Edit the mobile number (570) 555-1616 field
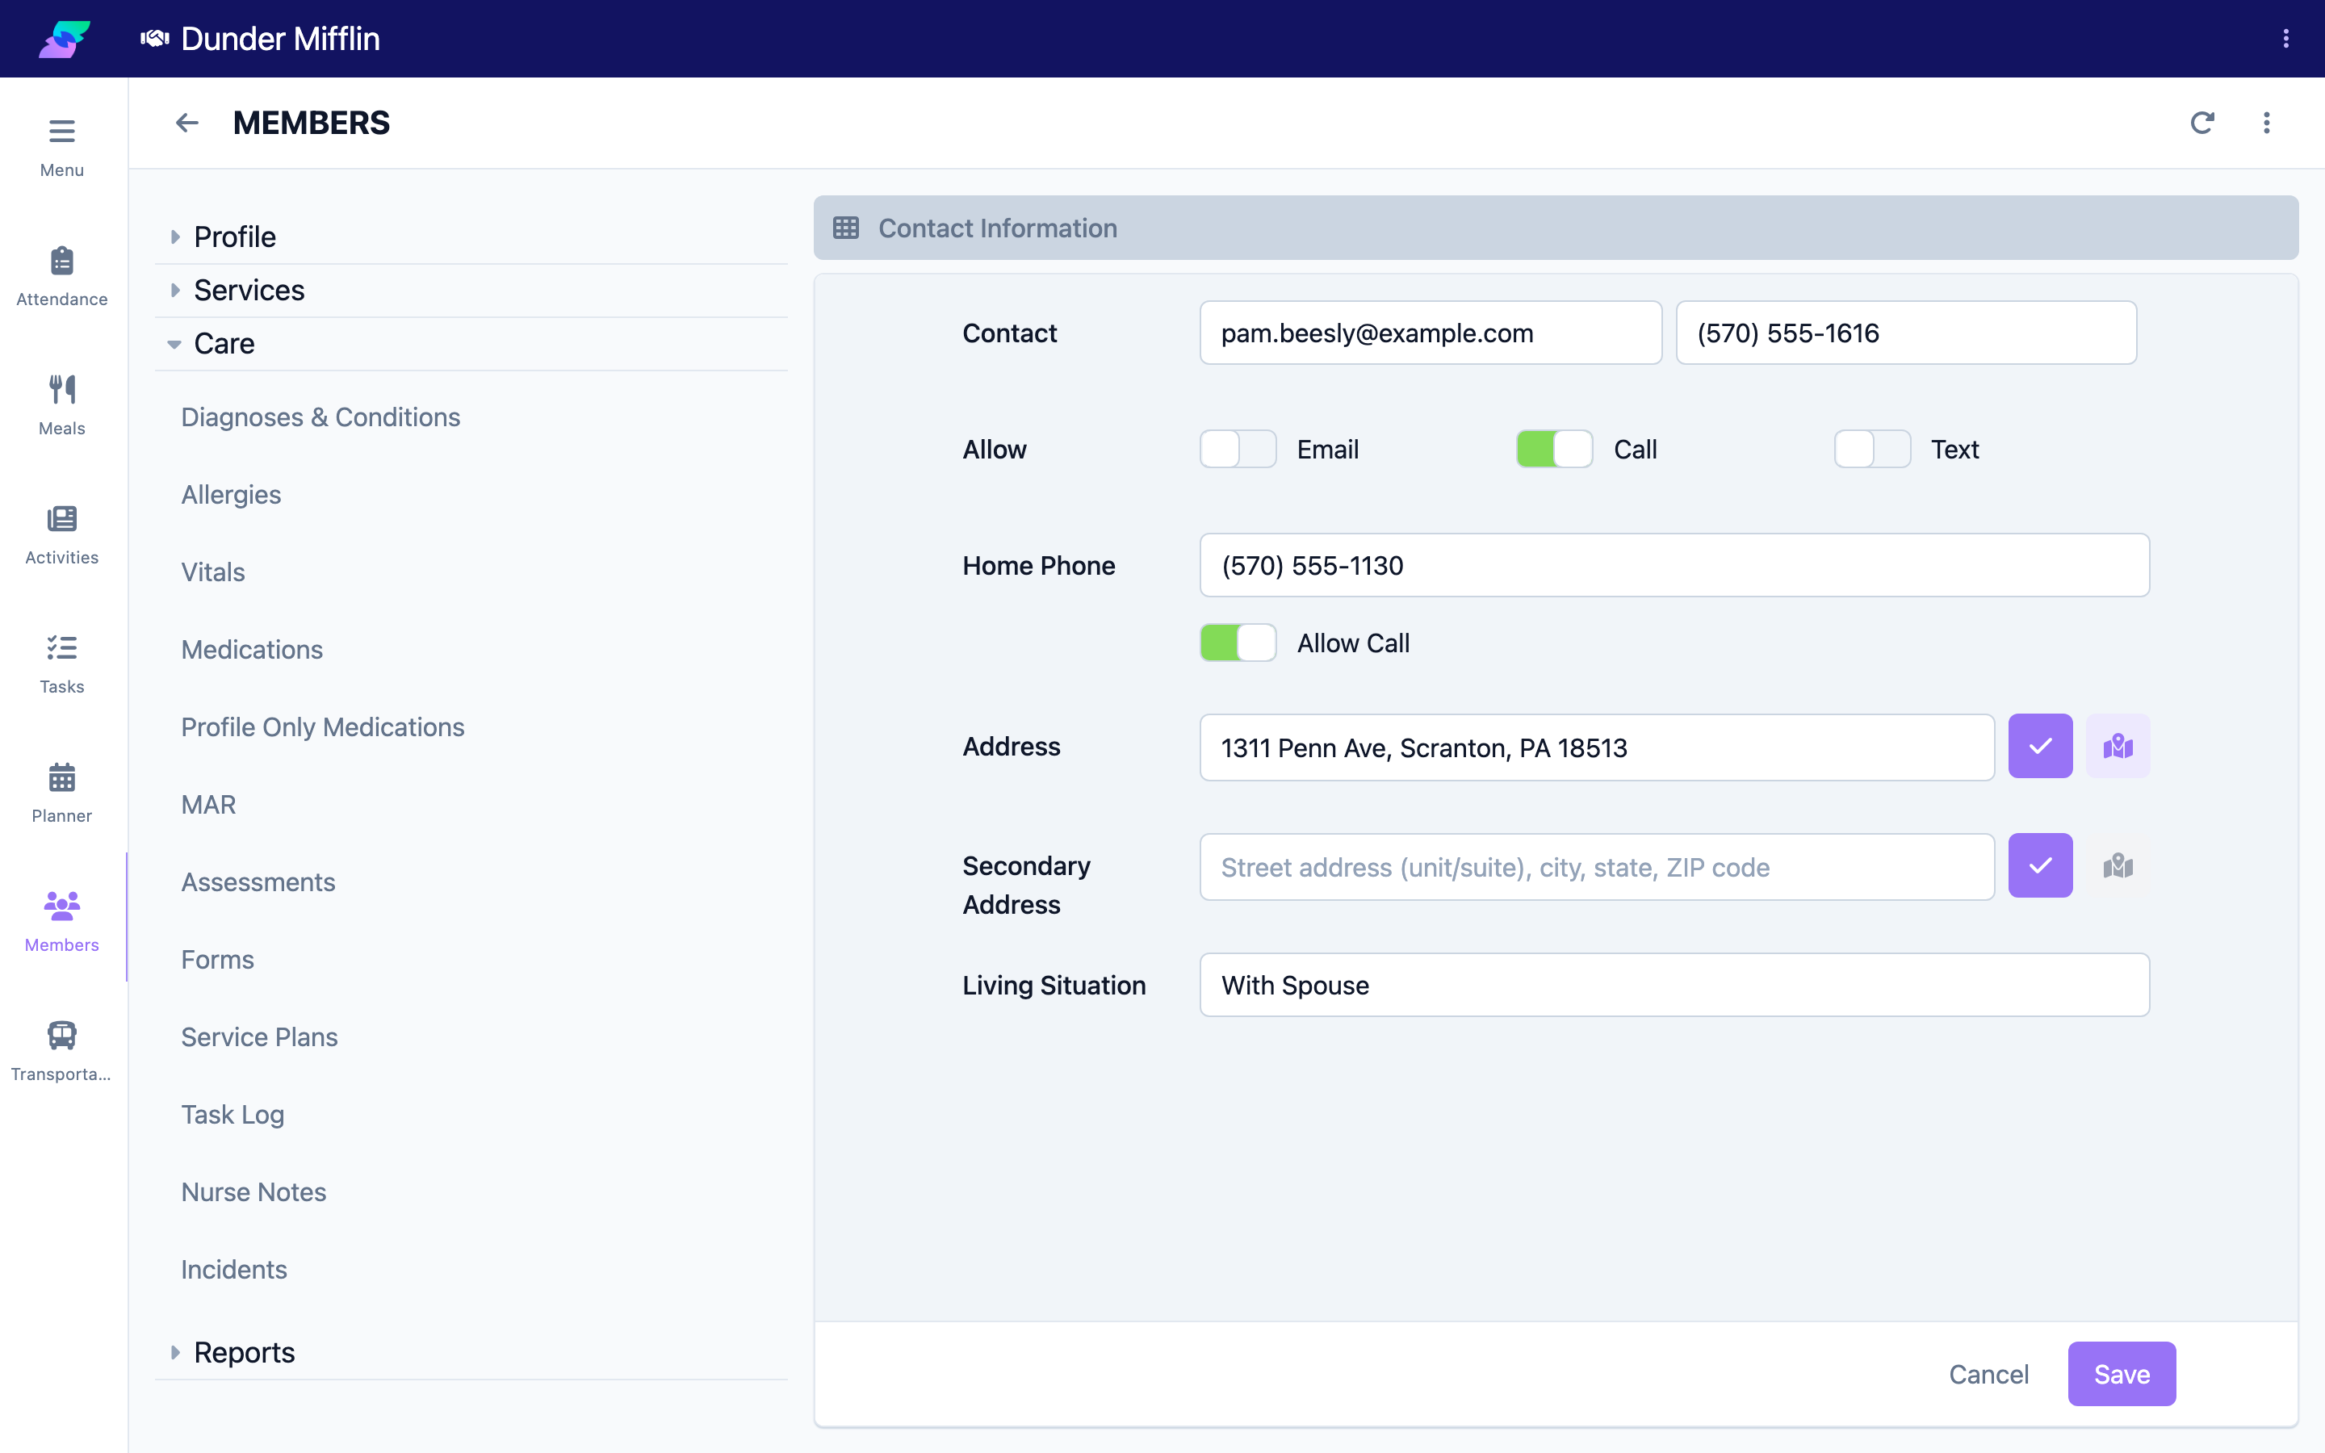The image size is (2325, 1453). 1906,333
